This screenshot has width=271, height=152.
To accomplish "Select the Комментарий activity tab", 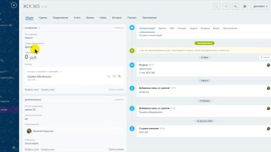I will pos(147,28).
